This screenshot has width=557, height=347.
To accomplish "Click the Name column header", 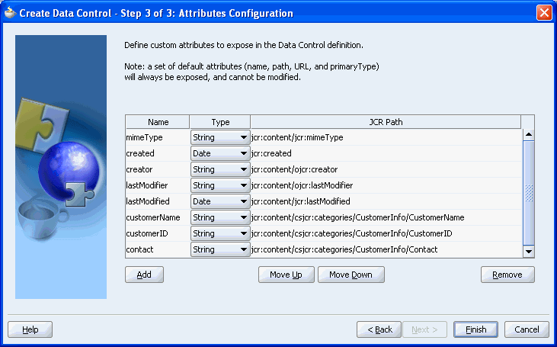I will 158,122.
